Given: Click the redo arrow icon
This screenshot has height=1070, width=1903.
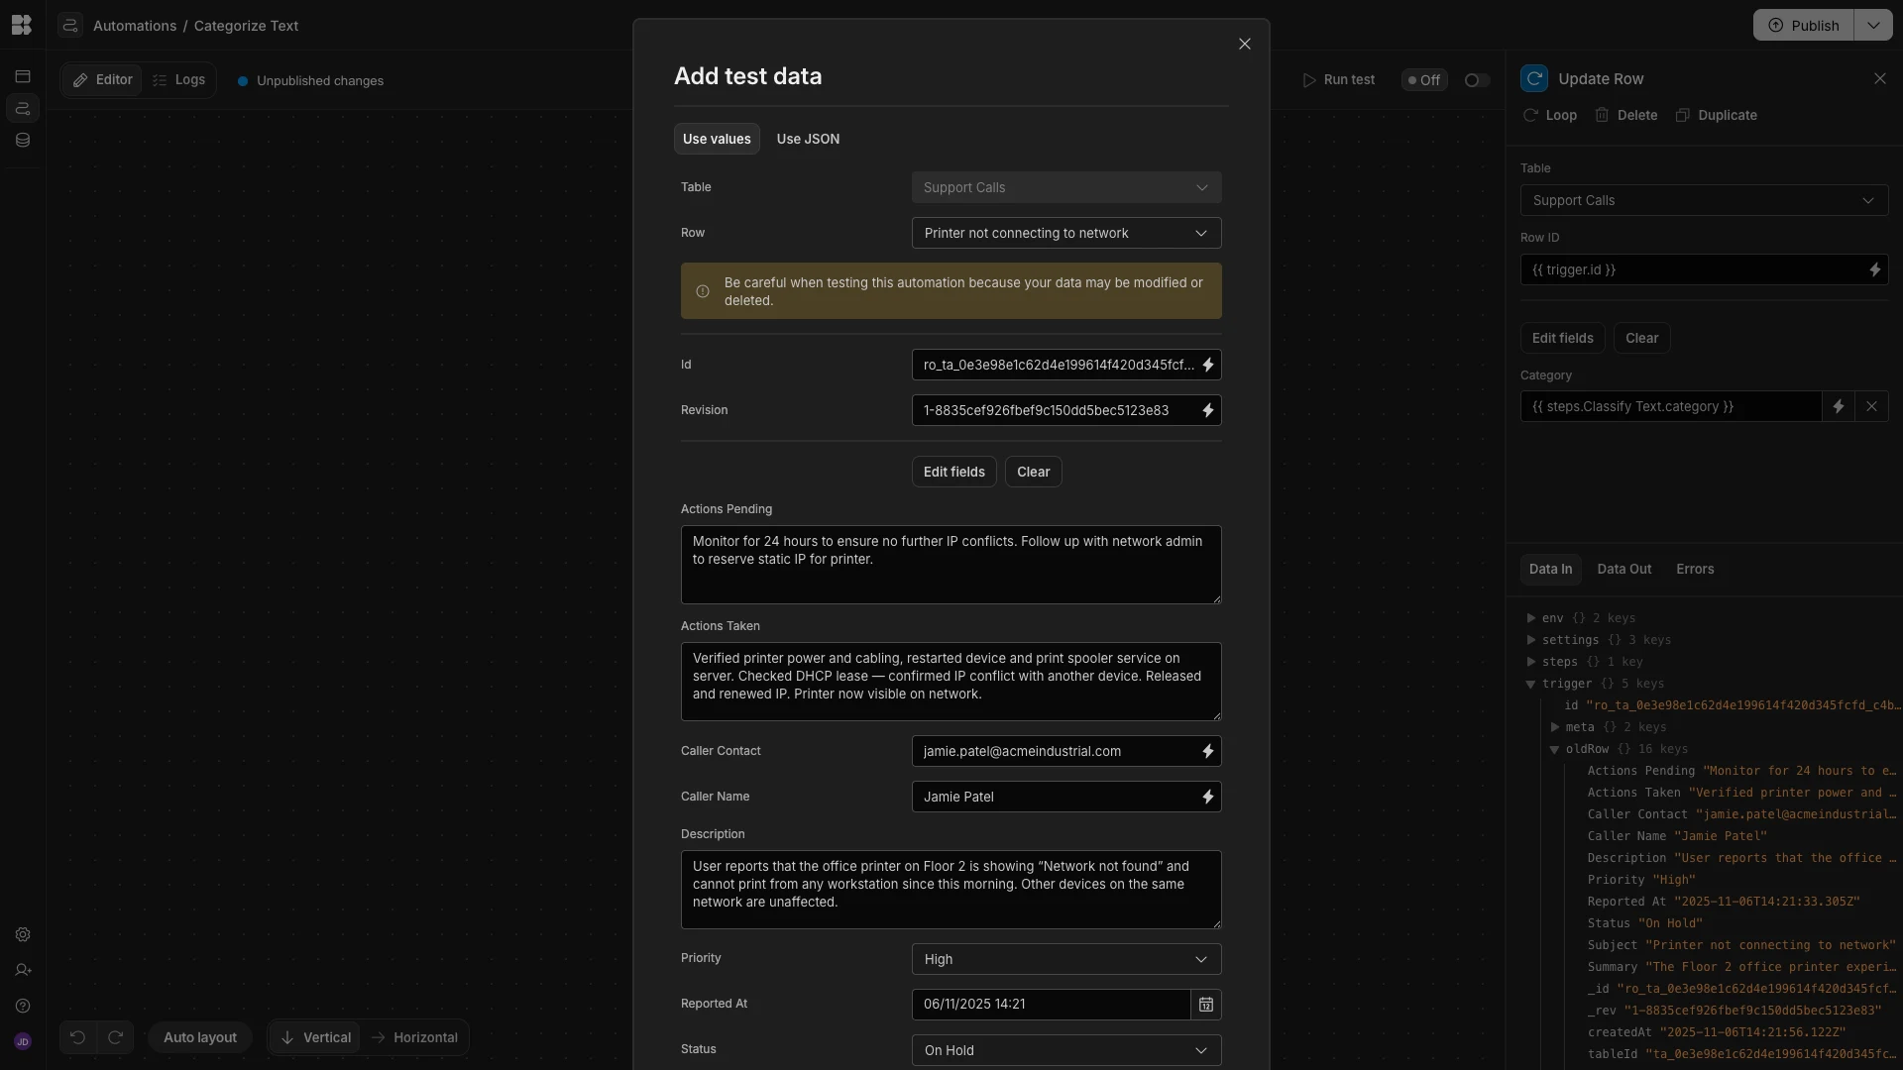Looking at the screenshot, I should pyautogui.click(x=115, y=1037).
